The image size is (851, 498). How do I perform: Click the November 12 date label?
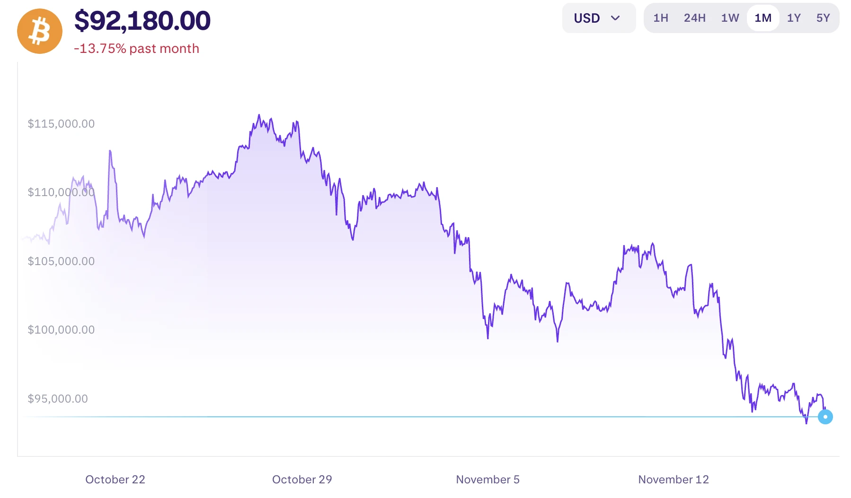673,479
